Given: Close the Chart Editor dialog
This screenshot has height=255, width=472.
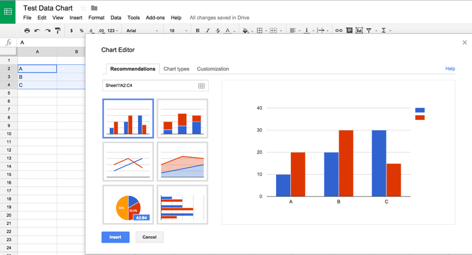Looking at the screenshot, I should (464, 42).
